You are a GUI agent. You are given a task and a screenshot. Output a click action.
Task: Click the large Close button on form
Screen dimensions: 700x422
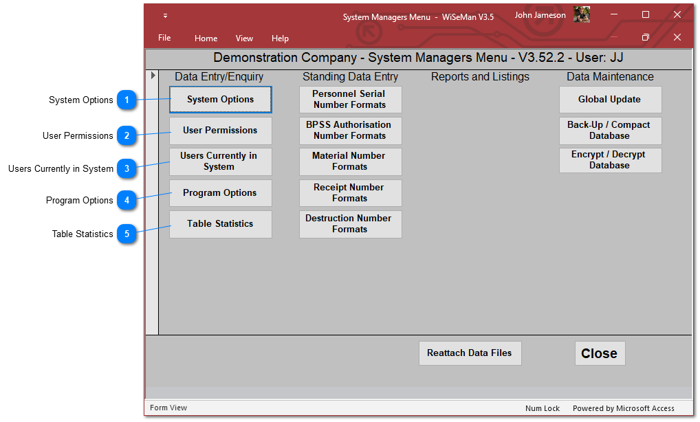click(x=600, y=353)
